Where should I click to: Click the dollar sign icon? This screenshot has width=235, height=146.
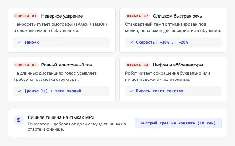coord(19,120)
